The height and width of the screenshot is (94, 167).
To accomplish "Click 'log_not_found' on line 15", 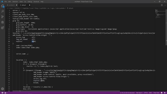I will pos(22,39).
